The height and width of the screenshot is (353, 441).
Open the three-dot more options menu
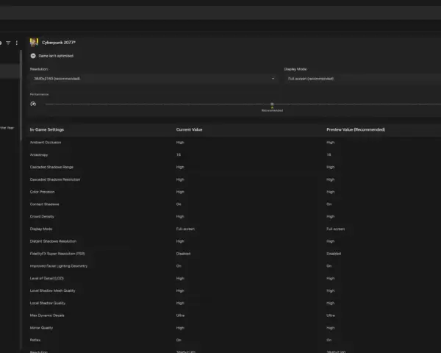tap(17, 43)
